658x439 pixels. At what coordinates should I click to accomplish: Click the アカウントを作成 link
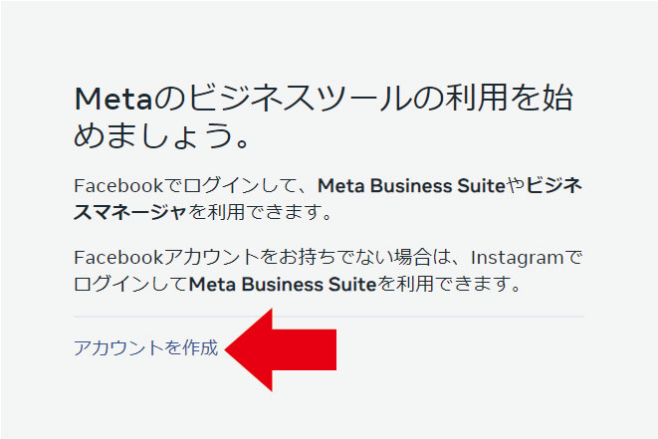pos(145,348)
